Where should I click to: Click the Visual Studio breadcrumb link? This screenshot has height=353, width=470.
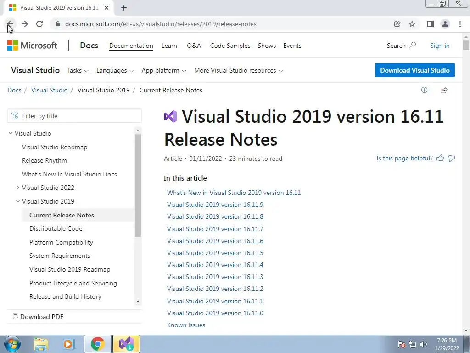coord(50,90)
